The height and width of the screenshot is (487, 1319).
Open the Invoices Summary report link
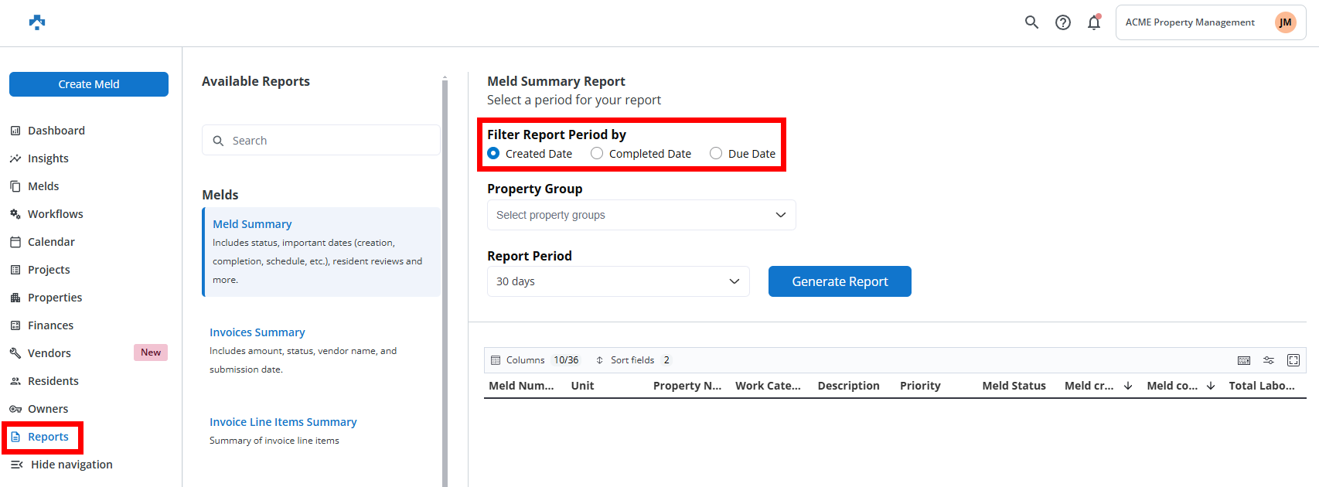(257, 332)
